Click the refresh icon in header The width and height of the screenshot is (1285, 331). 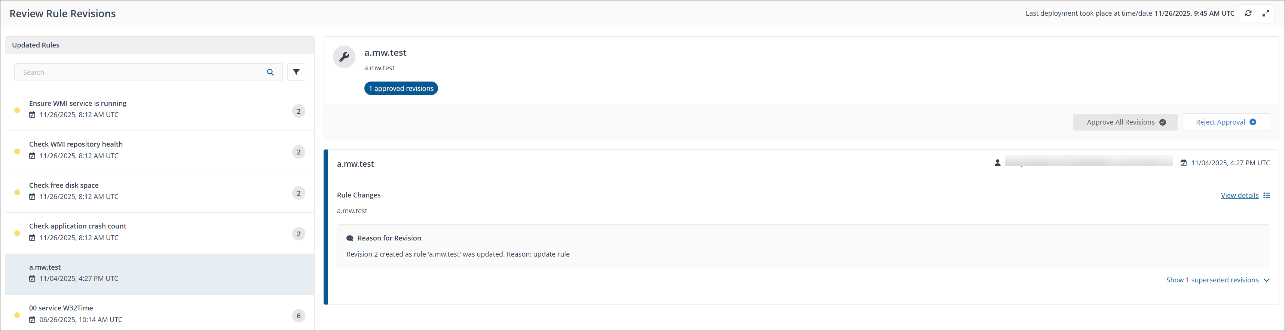pyautogui.click(x=1248, y=13)
